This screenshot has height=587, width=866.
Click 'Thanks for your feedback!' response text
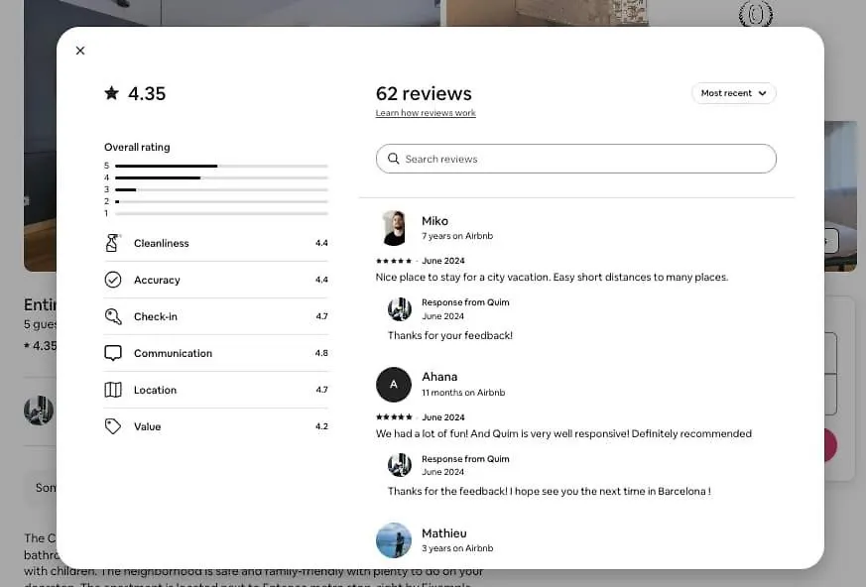[450, 336]
